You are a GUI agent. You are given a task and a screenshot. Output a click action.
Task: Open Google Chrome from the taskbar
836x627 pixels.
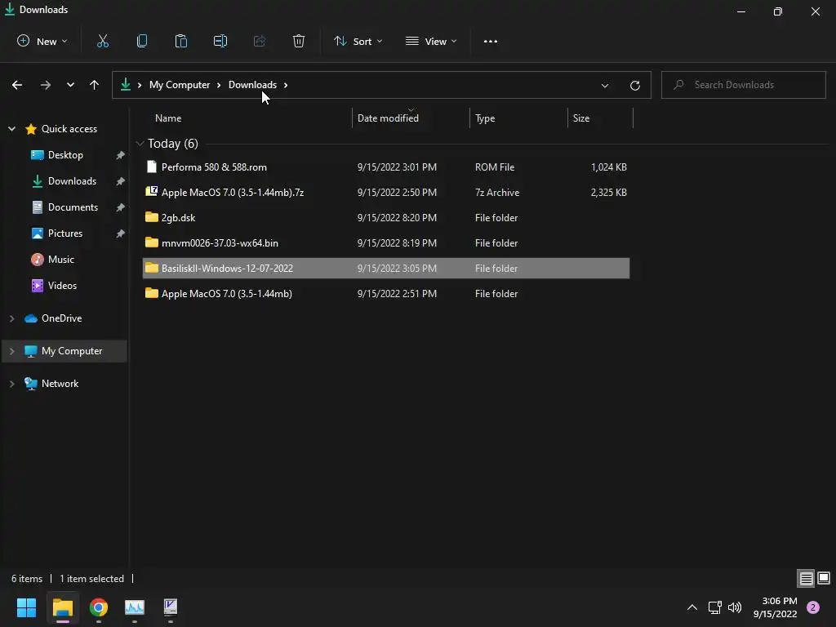coord(99,607)
